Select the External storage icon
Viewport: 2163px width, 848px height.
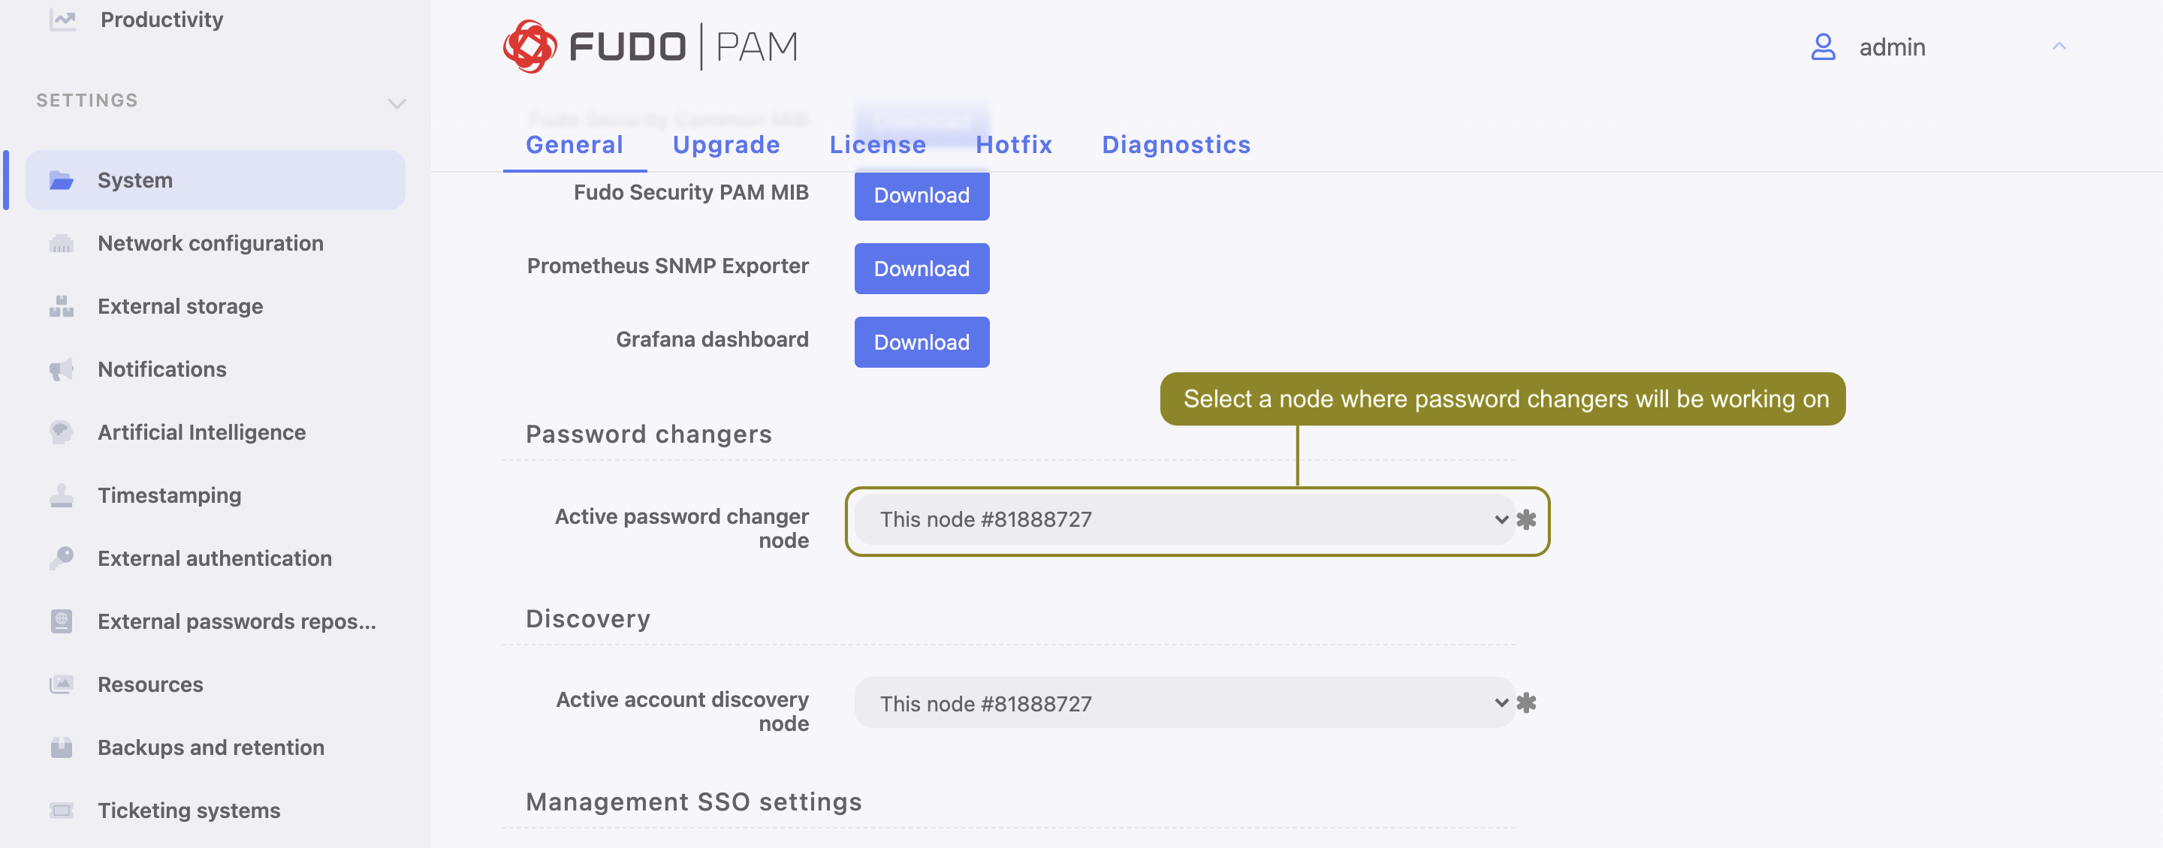coord(60,306)
